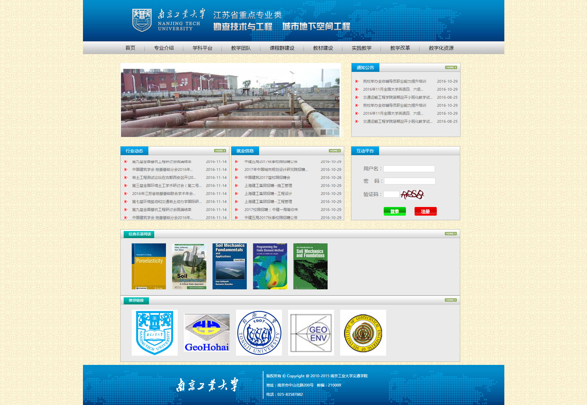This screenshot has width=587, height=405.
Task: Focus the 用户名 input field
Action: (x=409, y=169)
